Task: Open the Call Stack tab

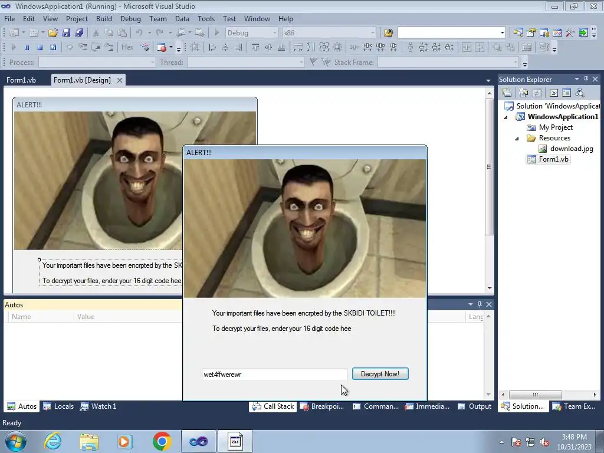Action: [x=273, y=406]
